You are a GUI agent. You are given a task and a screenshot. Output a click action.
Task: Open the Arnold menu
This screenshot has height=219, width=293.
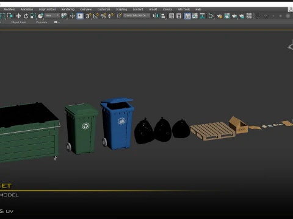click(153, 9)
